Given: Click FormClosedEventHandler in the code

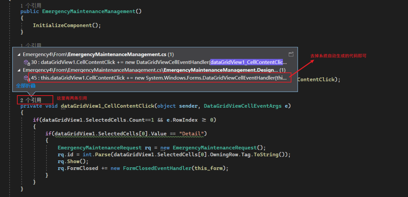Looking at the screenshot, I should (157, 168).
